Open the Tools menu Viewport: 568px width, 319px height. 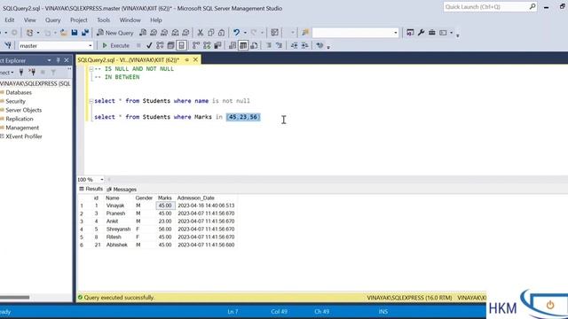click(x=103, y=20)
